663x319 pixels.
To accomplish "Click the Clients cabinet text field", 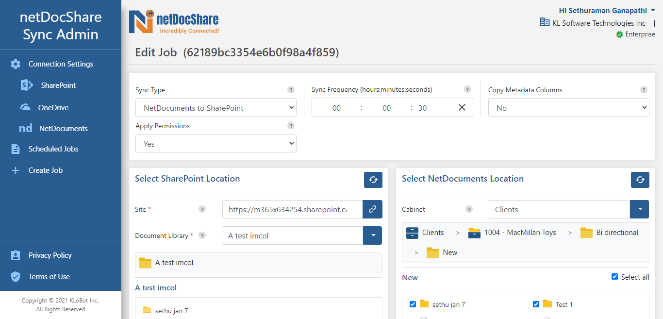I will 559,209.
